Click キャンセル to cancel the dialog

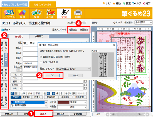pos(75,75)
